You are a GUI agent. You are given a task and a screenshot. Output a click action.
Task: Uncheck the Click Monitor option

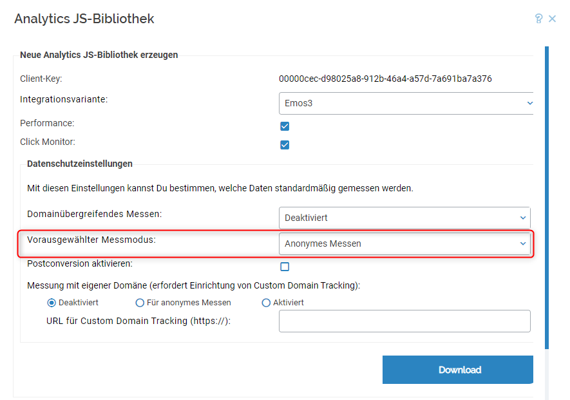[x=285, y=145]
